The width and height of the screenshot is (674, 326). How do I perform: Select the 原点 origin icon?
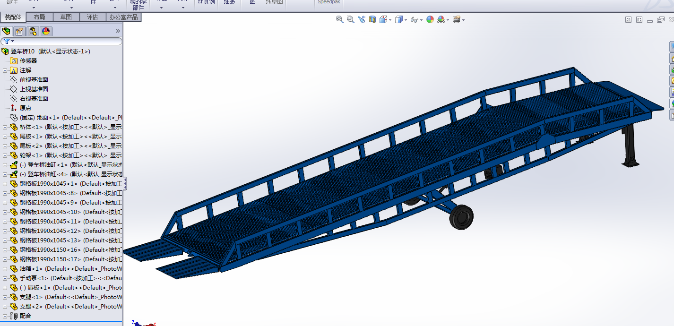click(x=14, y=108)
